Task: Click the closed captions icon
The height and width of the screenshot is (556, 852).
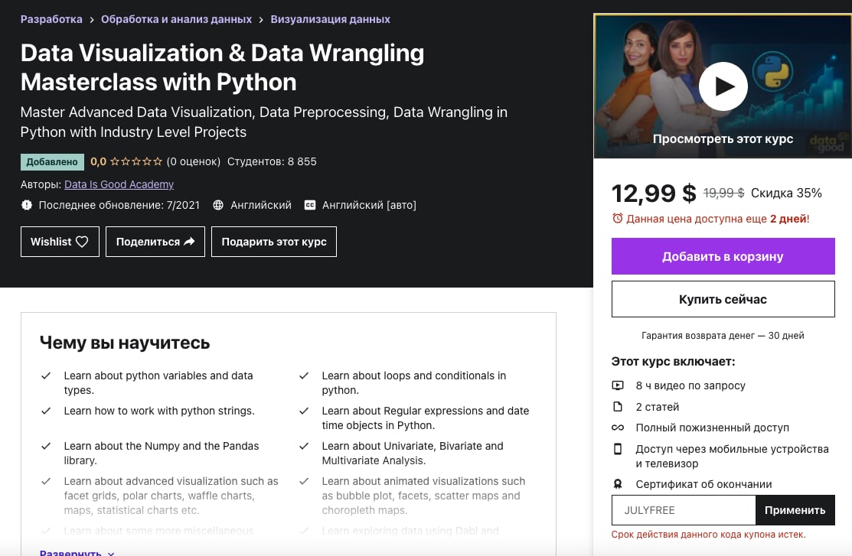Action: click(310, 205)
